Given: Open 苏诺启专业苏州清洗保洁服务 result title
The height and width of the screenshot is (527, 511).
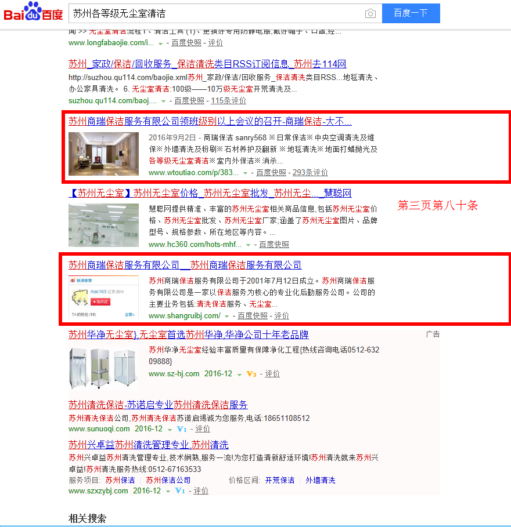Looking at the screenshot, I should pyautogui.click(x=158, y=405).
